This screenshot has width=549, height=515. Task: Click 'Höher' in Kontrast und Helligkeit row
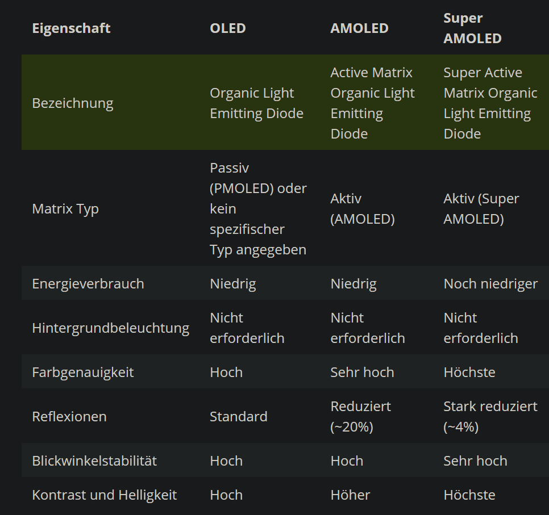tap(350, 495)
